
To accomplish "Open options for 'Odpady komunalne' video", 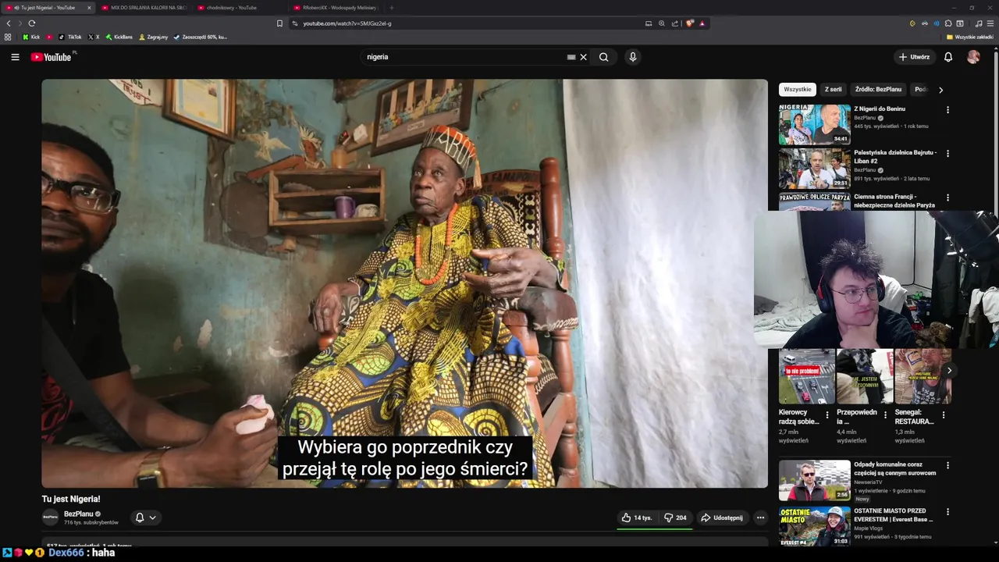I will tap(947, 465).
